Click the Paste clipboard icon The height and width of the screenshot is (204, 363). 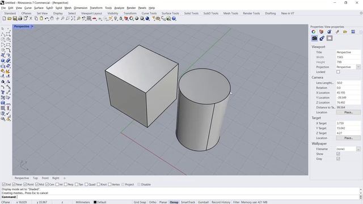click(41, 18)
